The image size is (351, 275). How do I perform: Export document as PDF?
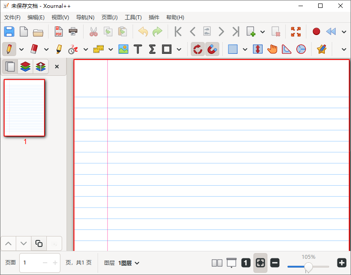click(59, 32)
